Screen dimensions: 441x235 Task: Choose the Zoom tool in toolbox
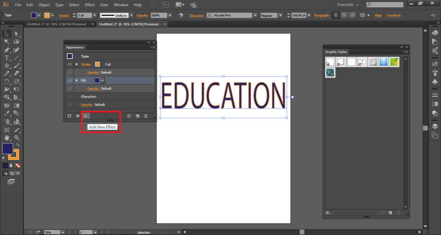tap(16, 138)
